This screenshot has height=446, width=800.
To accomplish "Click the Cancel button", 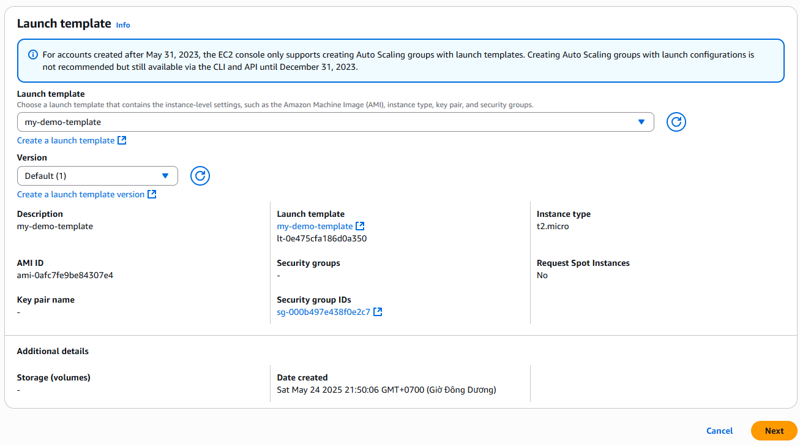I will pos(719,431).
